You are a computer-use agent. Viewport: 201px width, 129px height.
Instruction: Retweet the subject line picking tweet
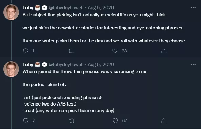tap(71, 51)
